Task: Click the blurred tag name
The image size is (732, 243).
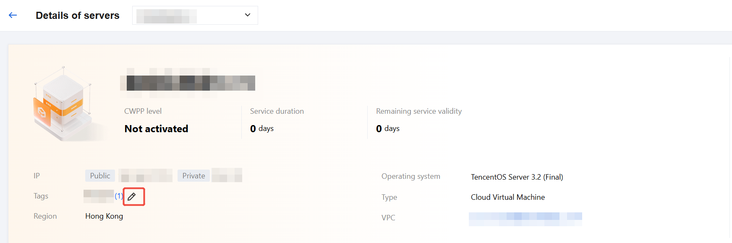Action: 99,196
